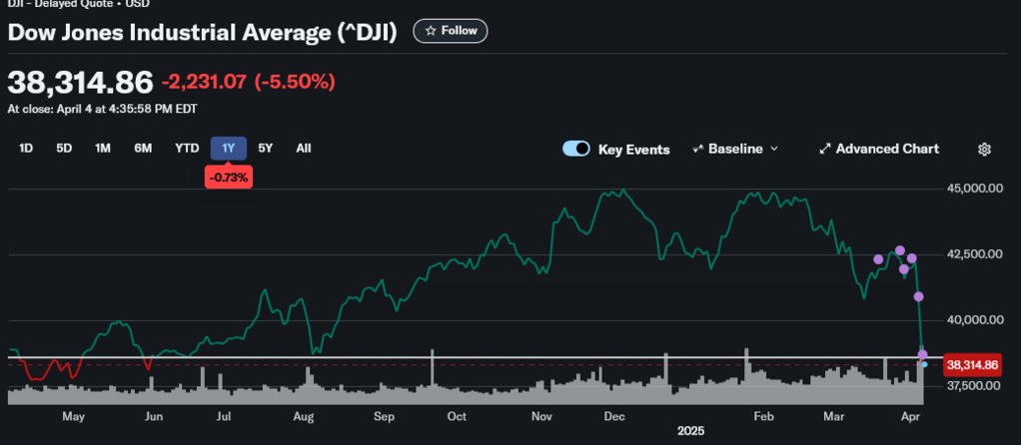Select the All time range
This screenshot has height=445, width=1021.
click(x=304, y=149)
